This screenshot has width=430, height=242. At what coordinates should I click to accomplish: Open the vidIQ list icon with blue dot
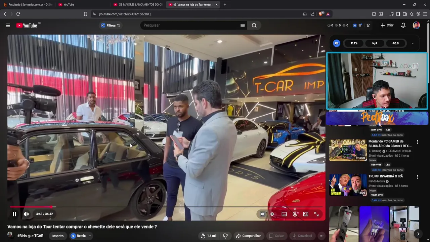(x=360, y=25)
